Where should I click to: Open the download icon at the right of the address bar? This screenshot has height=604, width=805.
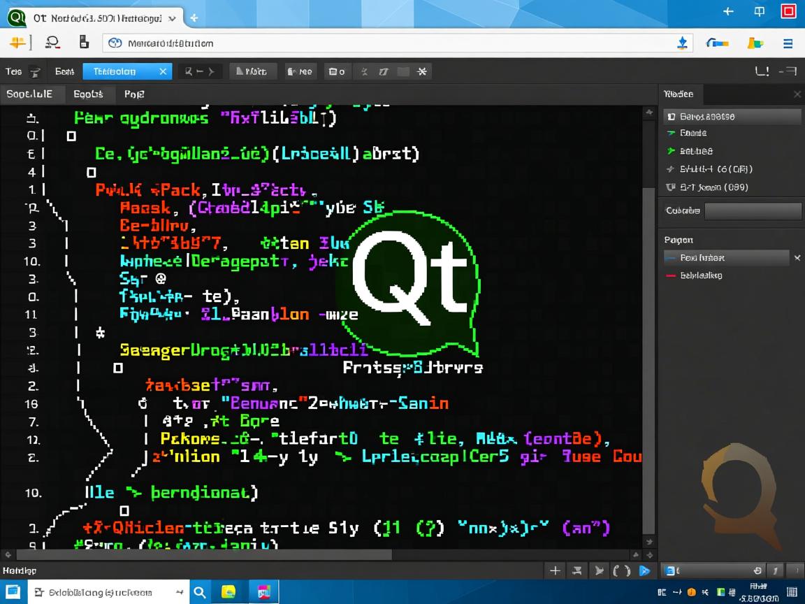pos(683,42)
